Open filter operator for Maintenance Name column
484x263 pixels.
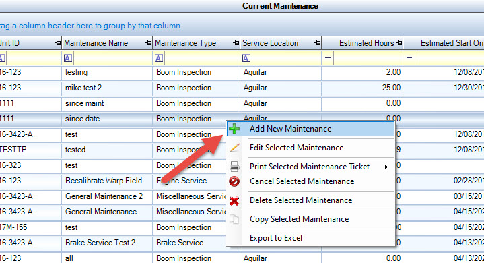[68, 58]
